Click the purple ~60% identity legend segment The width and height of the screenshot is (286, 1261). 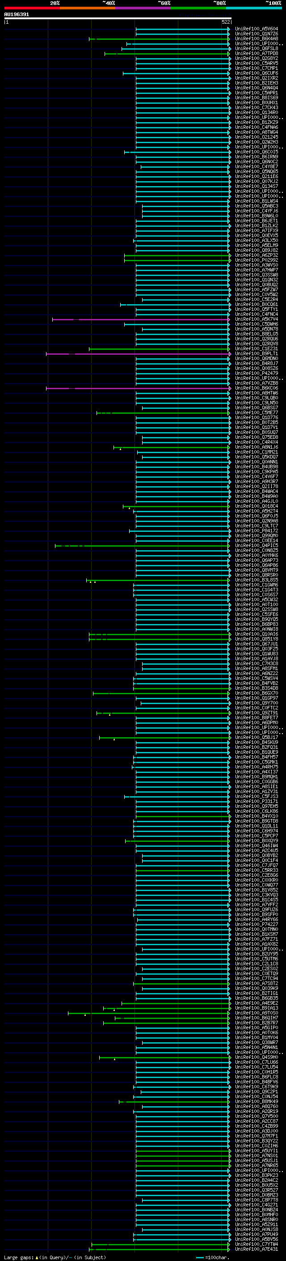143,8
